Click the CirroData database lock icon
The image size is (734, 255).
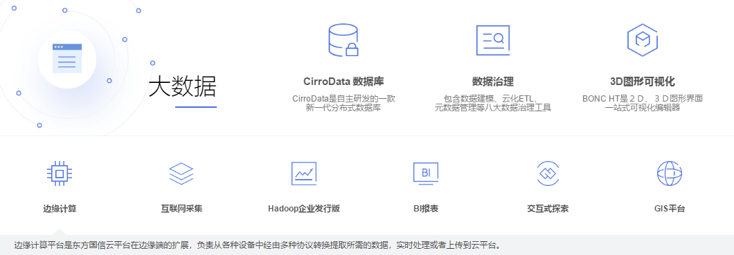click(343, 40)
